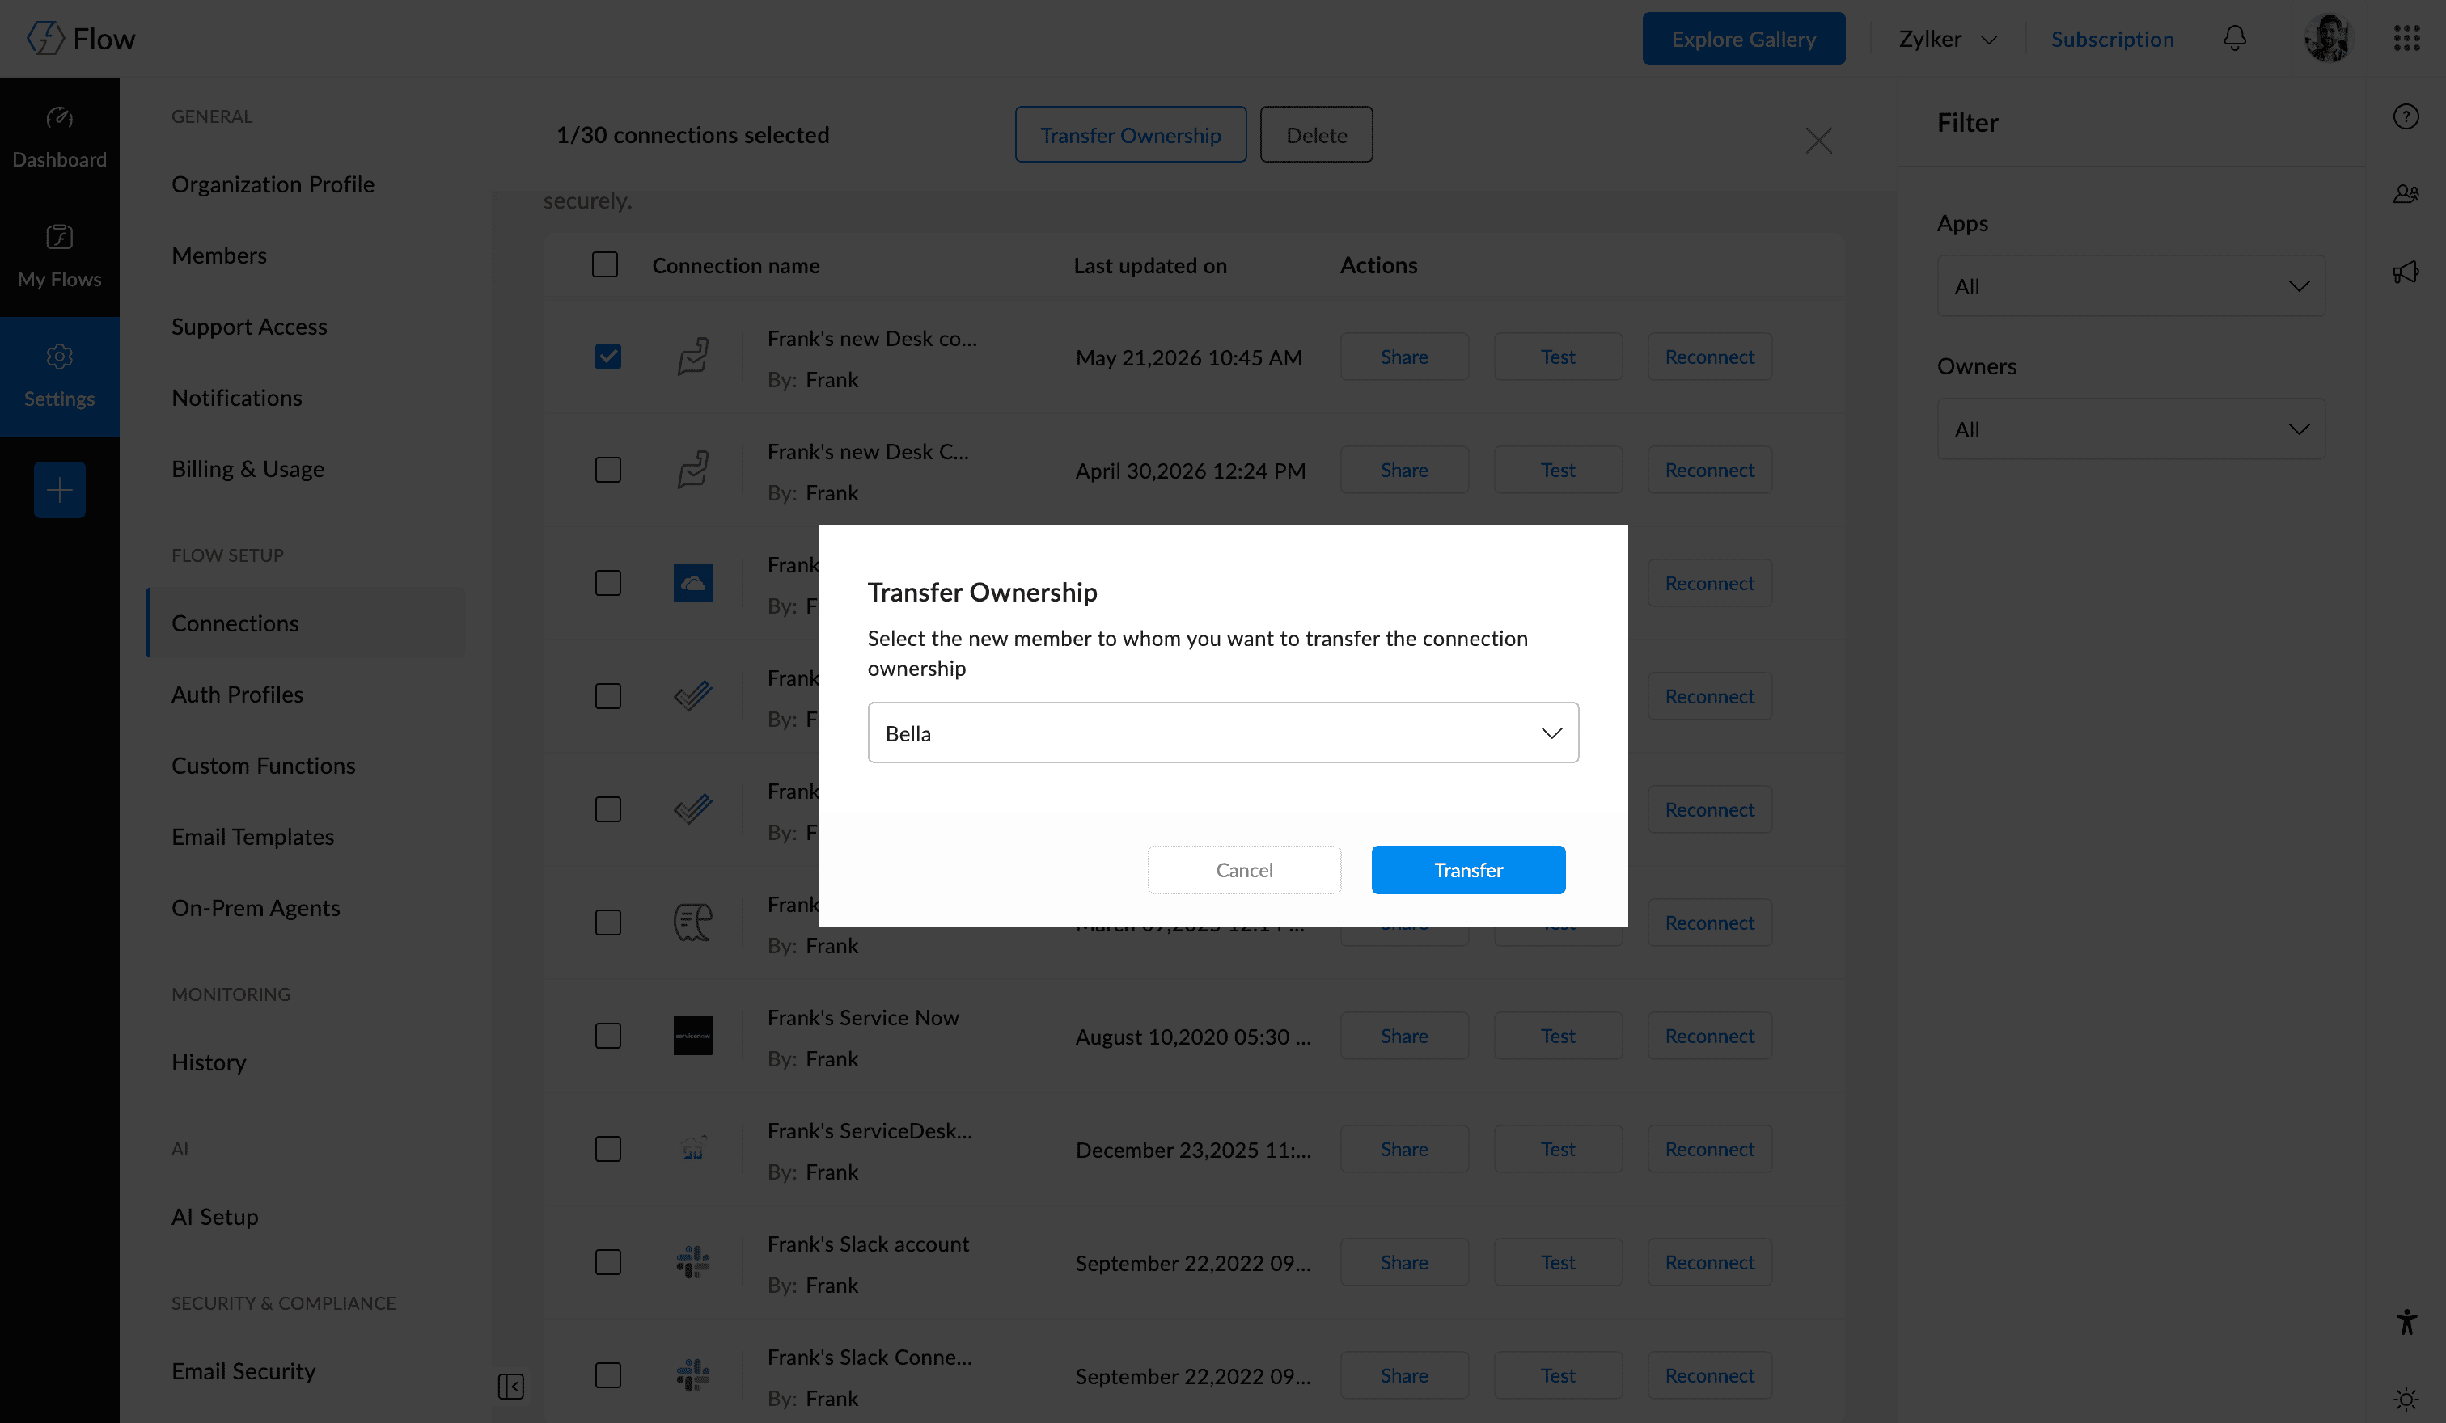Open the Subscription link

(2112, 39)
